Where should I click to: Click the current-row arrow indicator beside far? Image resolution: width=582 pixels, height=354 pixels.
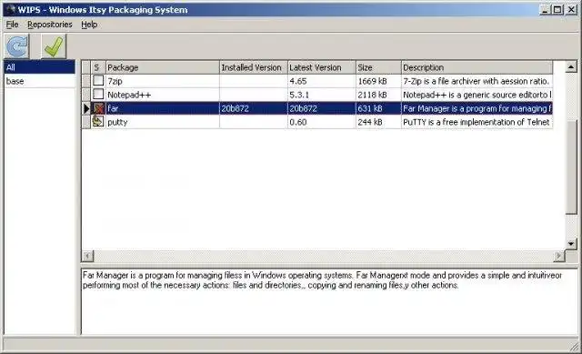86,108
